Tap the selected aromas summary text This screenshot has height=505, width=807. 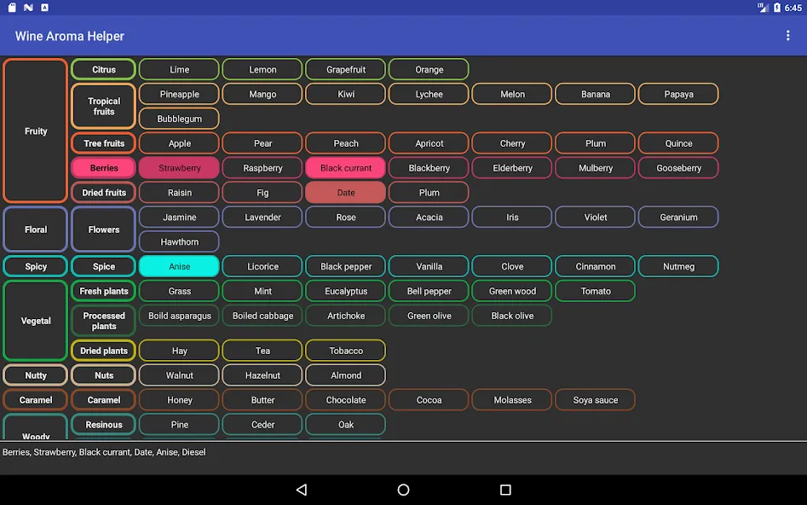104,452
